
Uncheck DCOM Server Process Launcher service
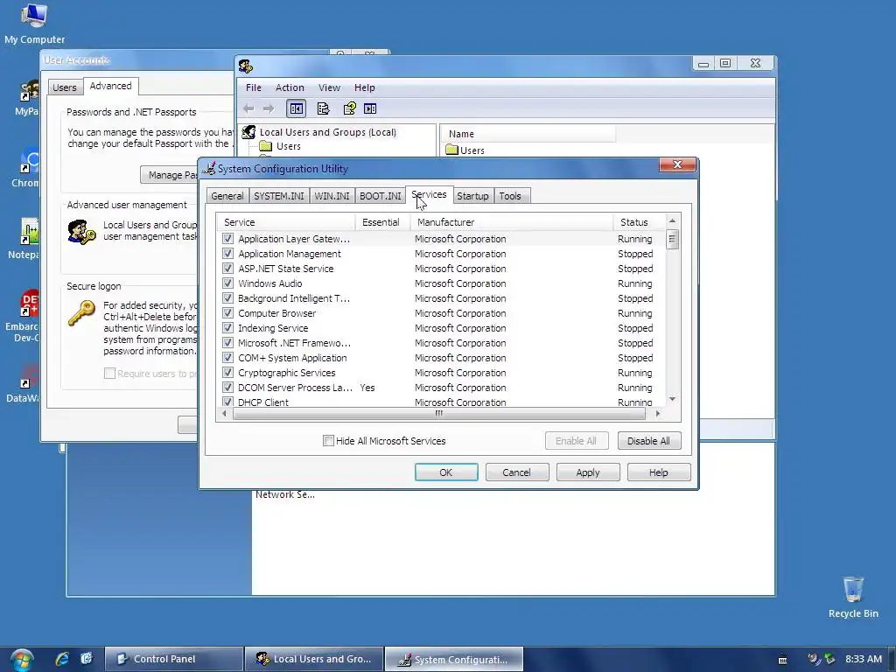228,387
